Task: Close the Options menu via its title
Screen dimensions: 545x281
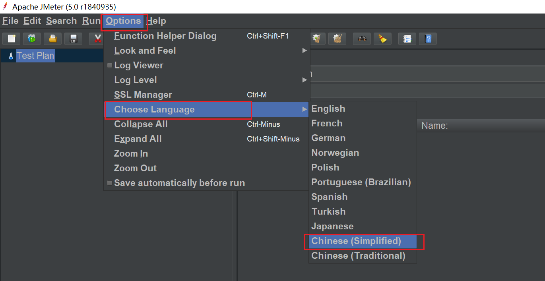Action: pos(123,21)
